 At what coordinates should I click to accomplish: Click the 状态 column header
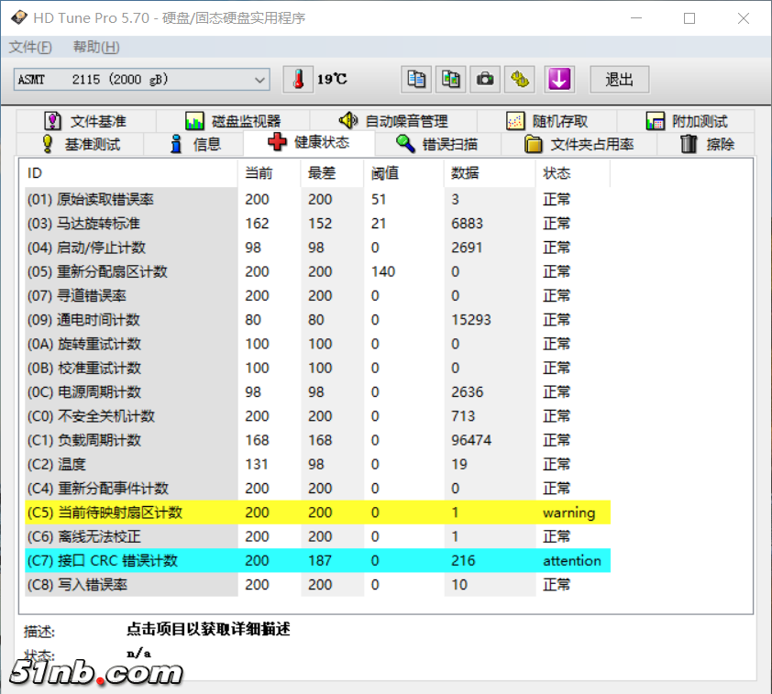tap(557, 173)
